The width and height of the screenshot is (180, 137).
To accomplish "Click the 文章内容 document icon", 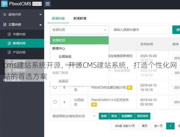I will pos(5,25).
